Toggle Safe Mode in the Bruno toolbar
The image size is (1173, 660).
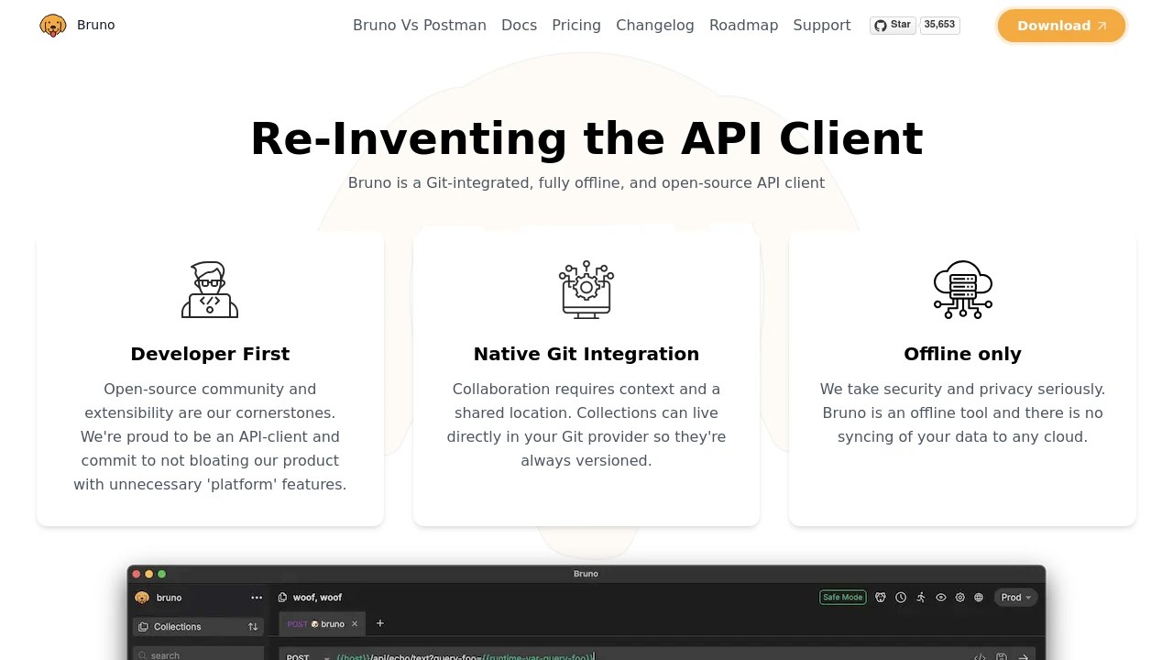842,597
